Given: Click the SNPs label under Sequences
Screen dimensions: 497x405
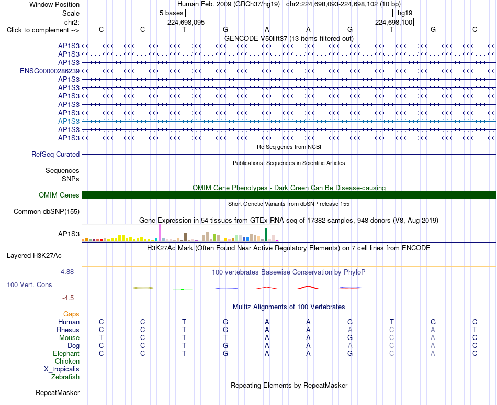Looking at the screenshot, I should tap(71, 179).
